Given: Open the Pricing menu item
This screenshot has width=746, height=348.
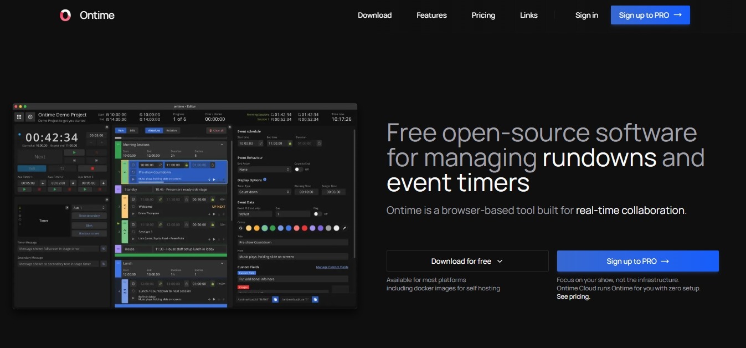Looking at the screenshot, I should 483,16.
